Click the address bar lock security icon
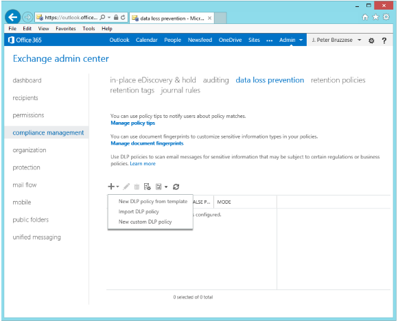The image size is (398, 321). point(116,17)
